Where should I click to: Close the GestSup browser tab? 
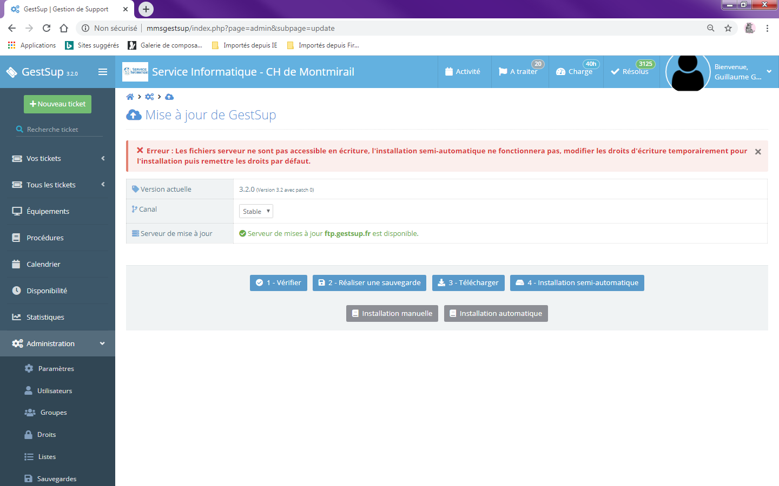[x=125, y=9]
